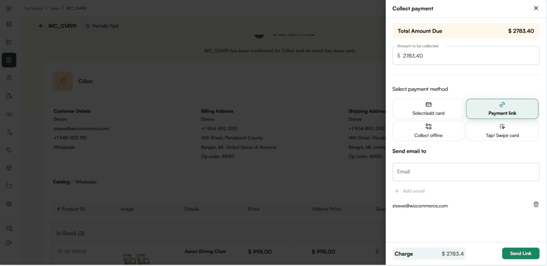Navigate to Sales in the breadcrumb
This screenshot has height=266, width=547.
click(x=54, y=8)
